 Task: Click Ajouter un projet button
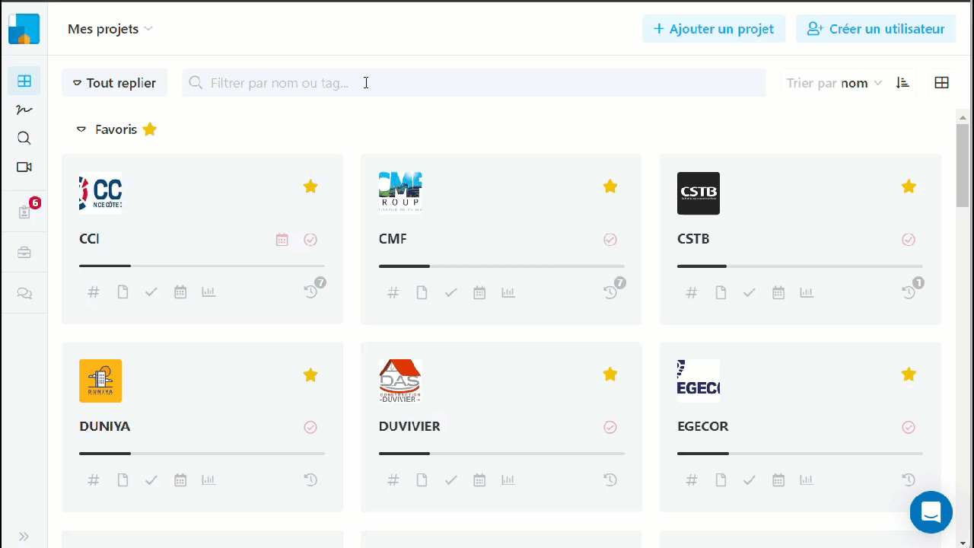point(714,29)
